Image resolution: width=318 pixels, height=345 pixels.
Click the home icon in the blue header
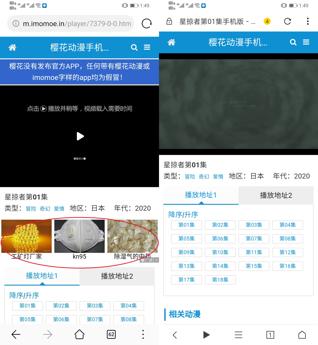(x=12, y=47)
